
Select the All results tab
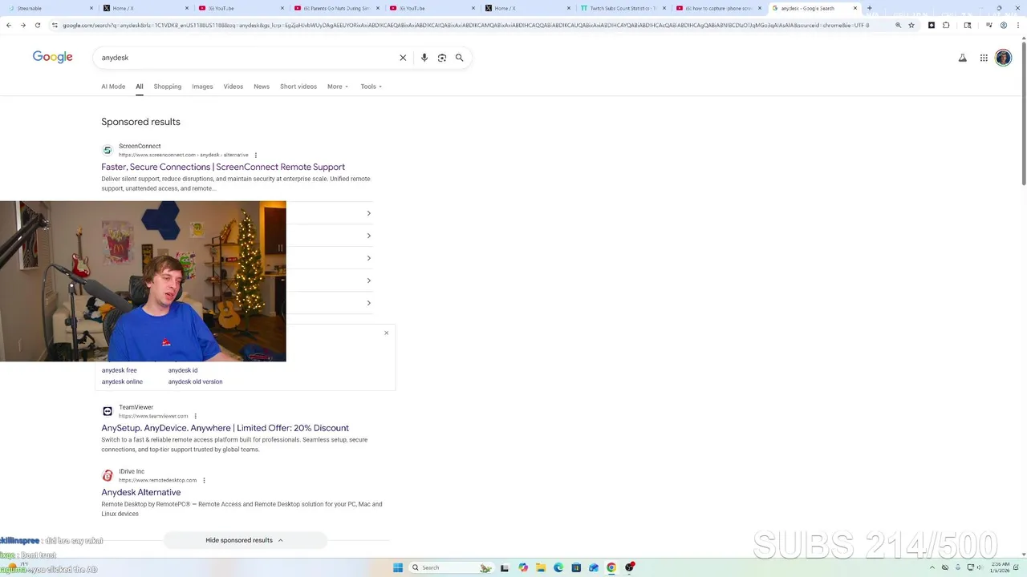pyautogui.click(x=139, y=87)
